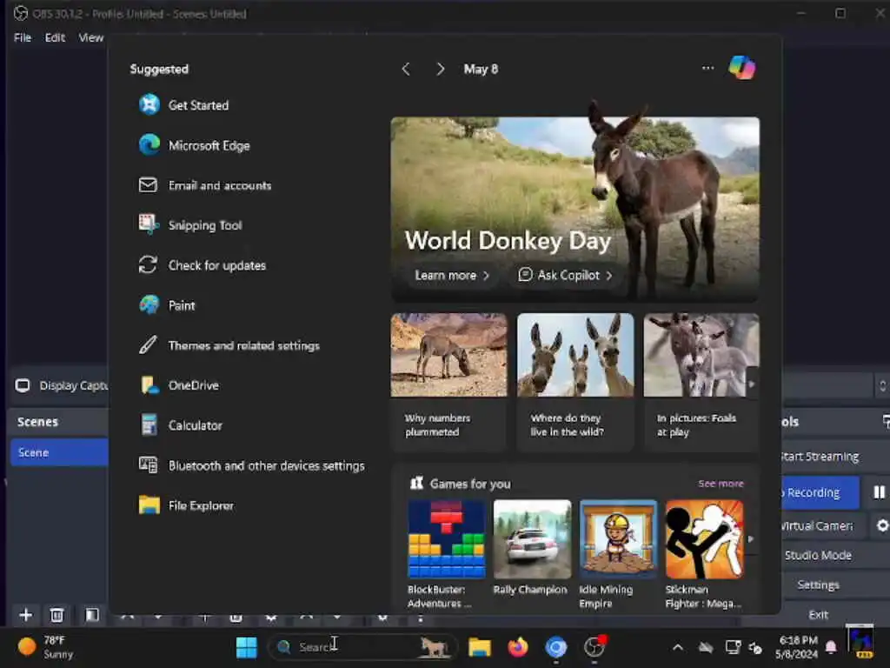Open File Explorer from suggested list
The height and width of the screenshot is (668, 890).
201,505
